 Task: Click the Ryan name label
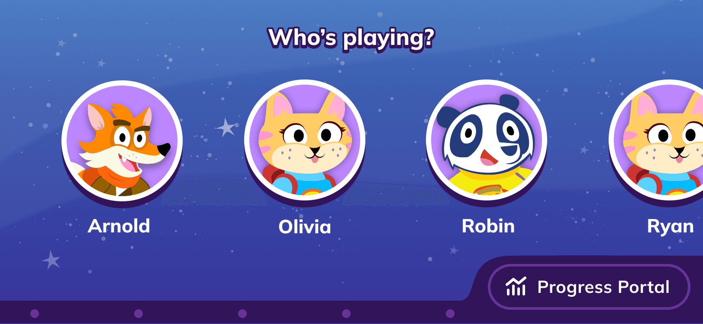(671, 227)
